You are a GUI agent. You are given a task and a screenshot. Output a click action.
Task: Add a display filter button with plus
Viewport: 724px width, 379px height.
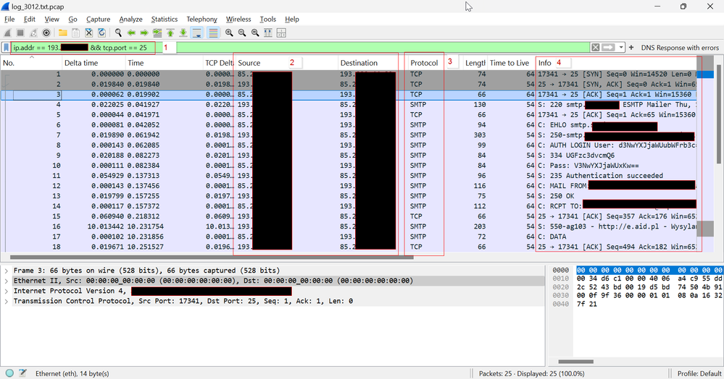pyautogui.click(x=631, y=48)
